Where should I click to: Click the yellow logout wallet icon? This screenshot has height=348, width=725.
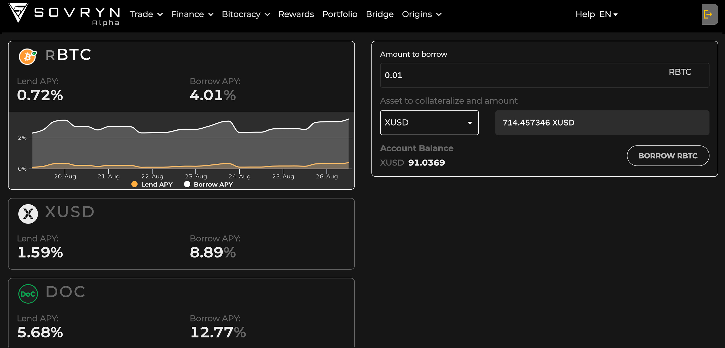[x=708, y=14]
